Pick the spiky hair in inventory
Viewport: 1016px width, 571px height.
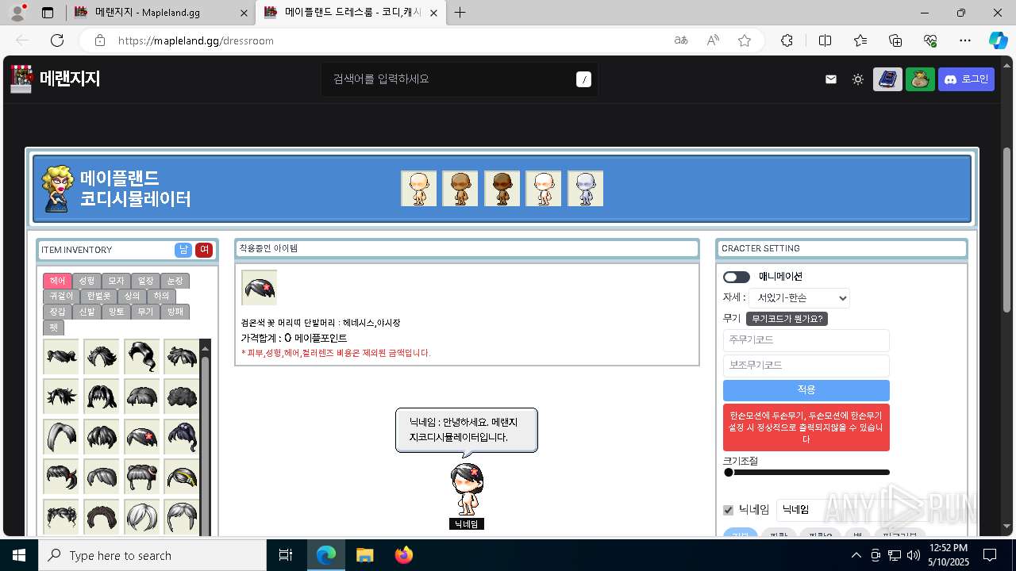[61, 397]
